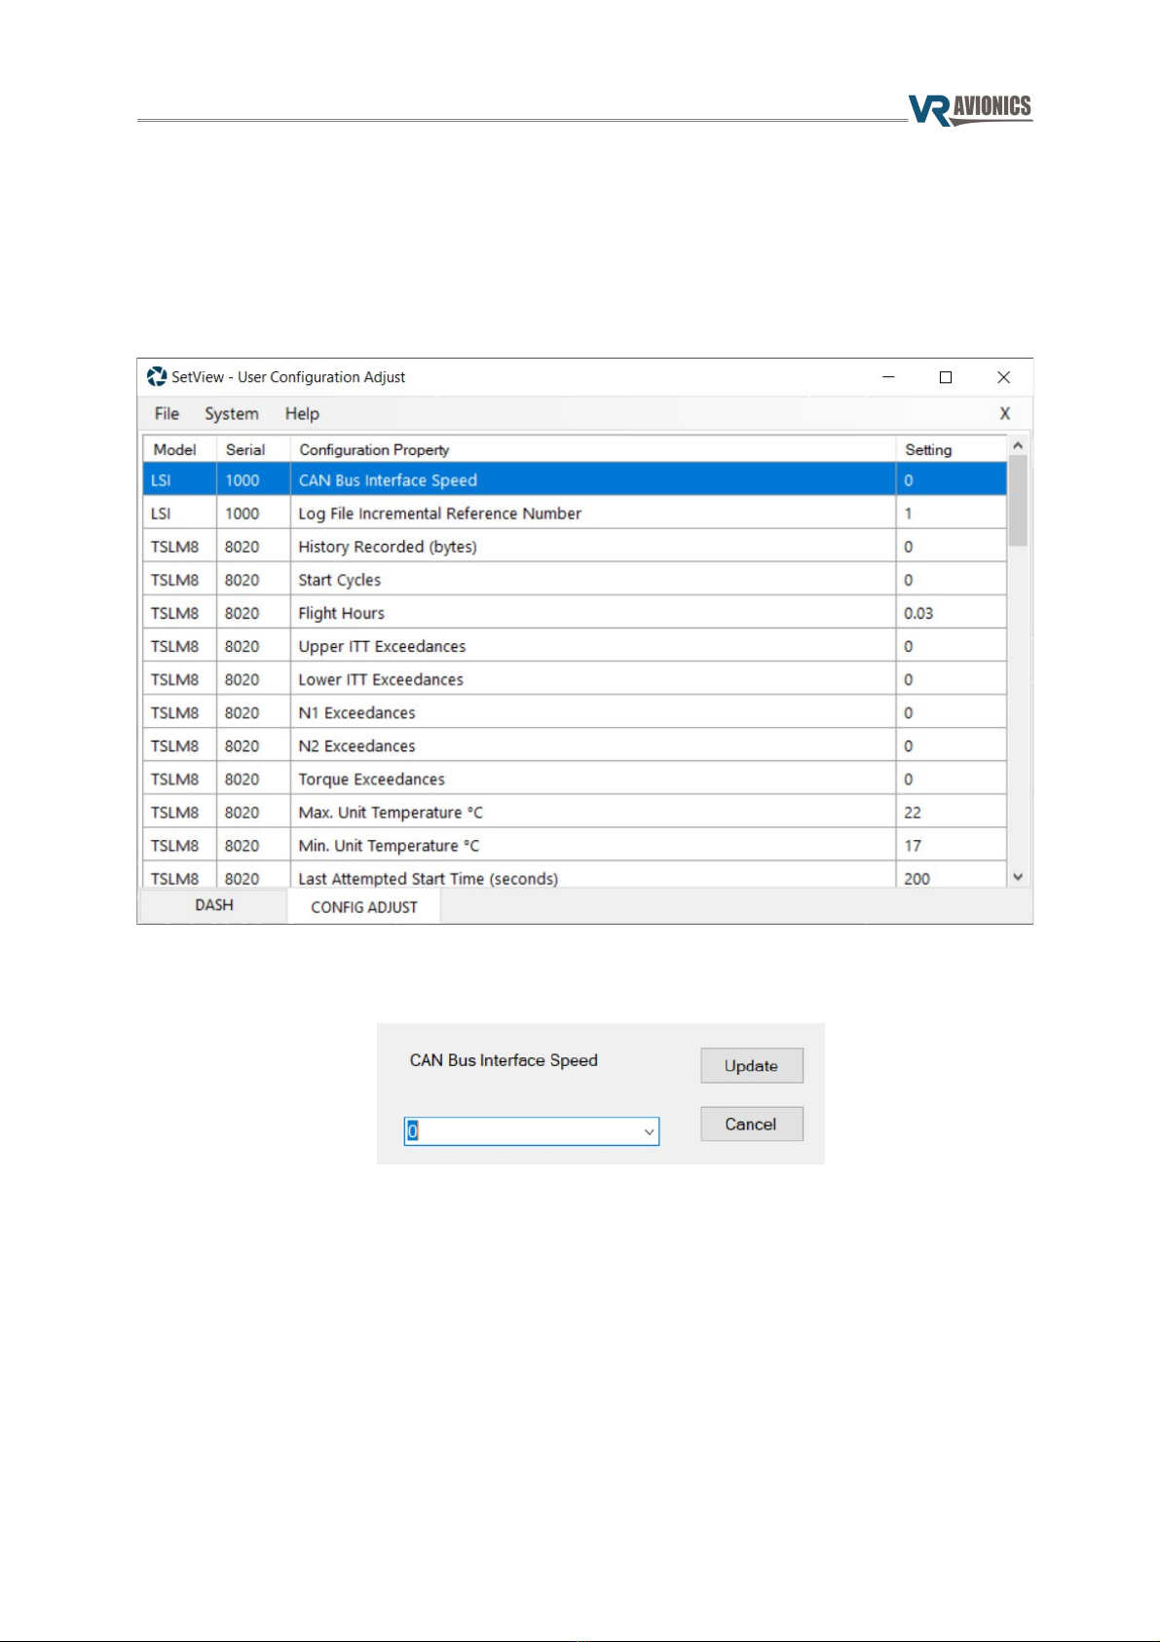The width and height of the screenshot is (1160, 1642).
Task: Select the Min. Unit Temperature °C row
Action: (x=575, y=844)
